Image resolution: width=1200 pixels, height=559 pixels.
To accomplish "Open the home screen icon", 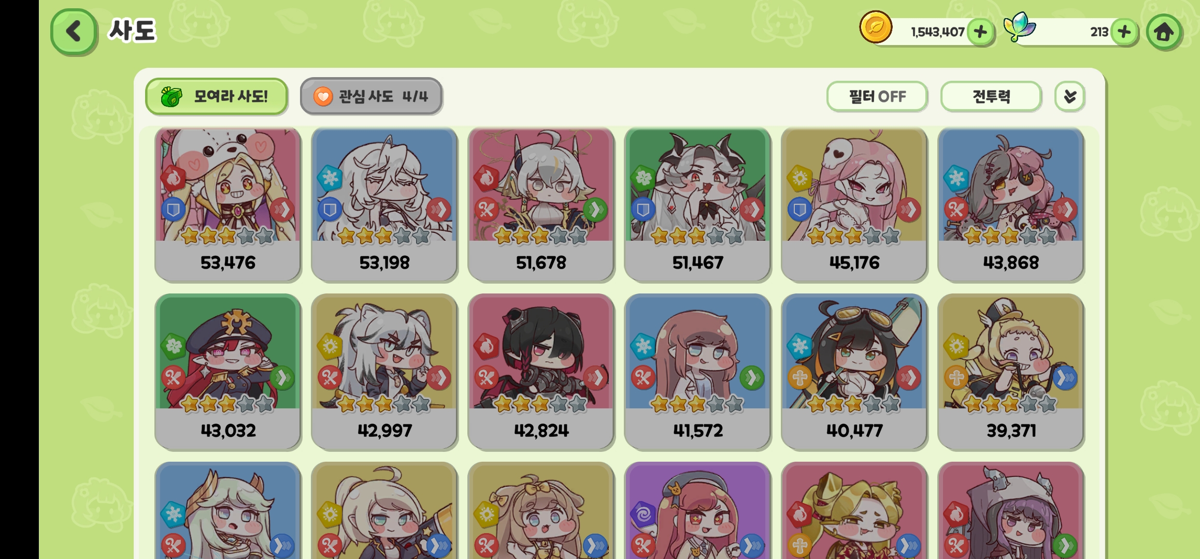I will tap(1164, 32).
